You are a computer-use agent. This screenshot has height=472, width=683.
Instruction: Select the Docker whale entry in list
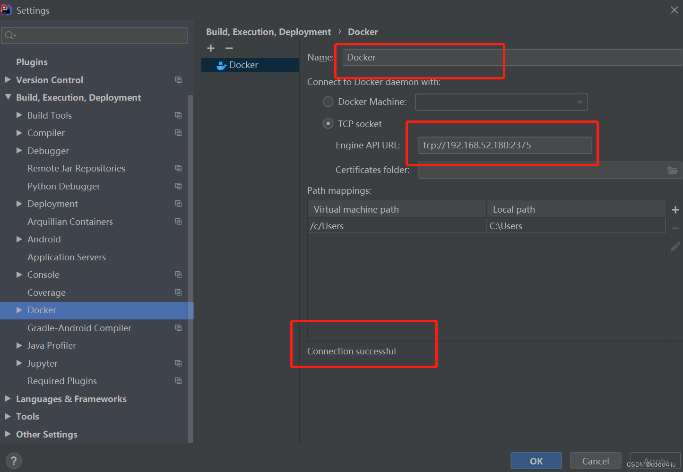tap(251, 65)
